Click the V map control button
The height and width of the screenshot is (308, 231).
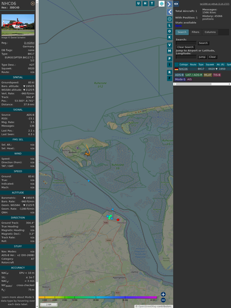pos(169,45)
